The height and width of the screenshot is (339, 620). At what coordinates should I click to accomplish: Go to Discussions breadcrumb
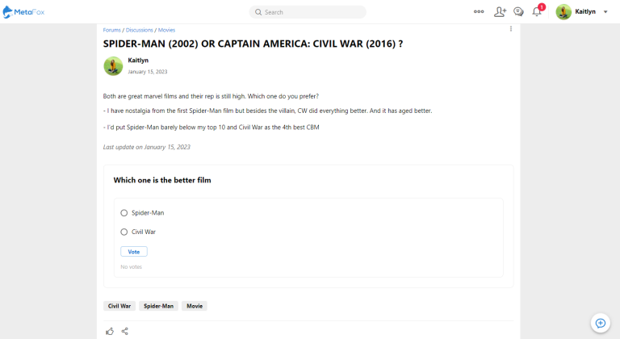click(139, 30)
